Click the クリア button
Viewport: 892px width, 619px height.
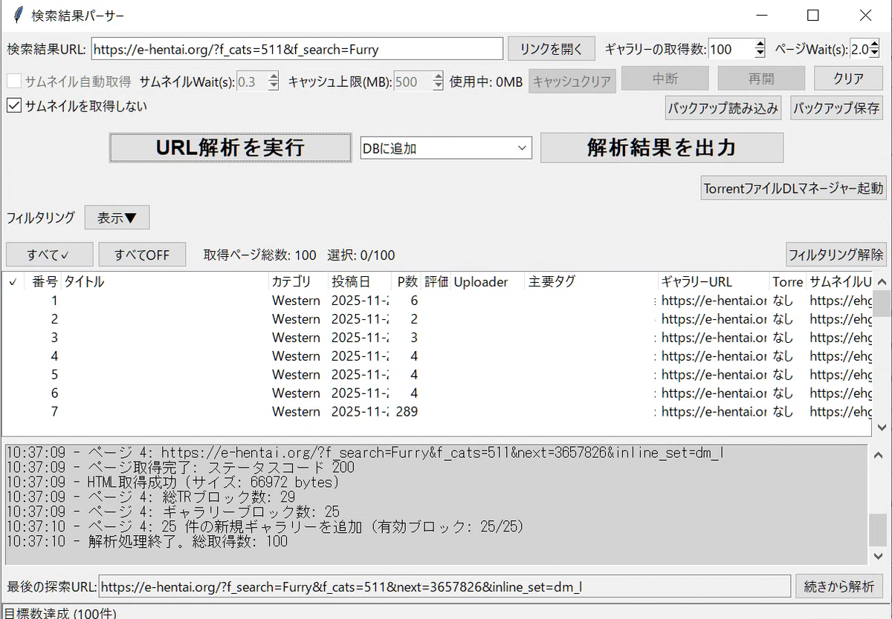[x=848, y=79]
